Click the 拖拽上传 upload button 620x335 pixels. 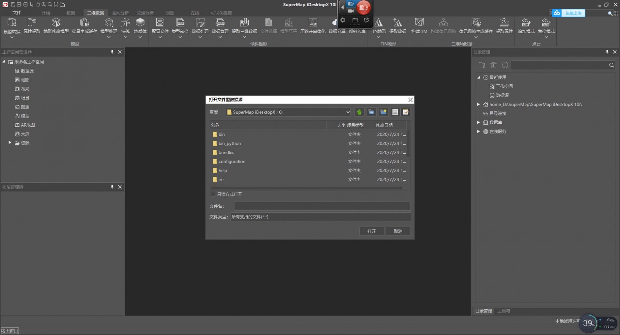click(569, 13)
